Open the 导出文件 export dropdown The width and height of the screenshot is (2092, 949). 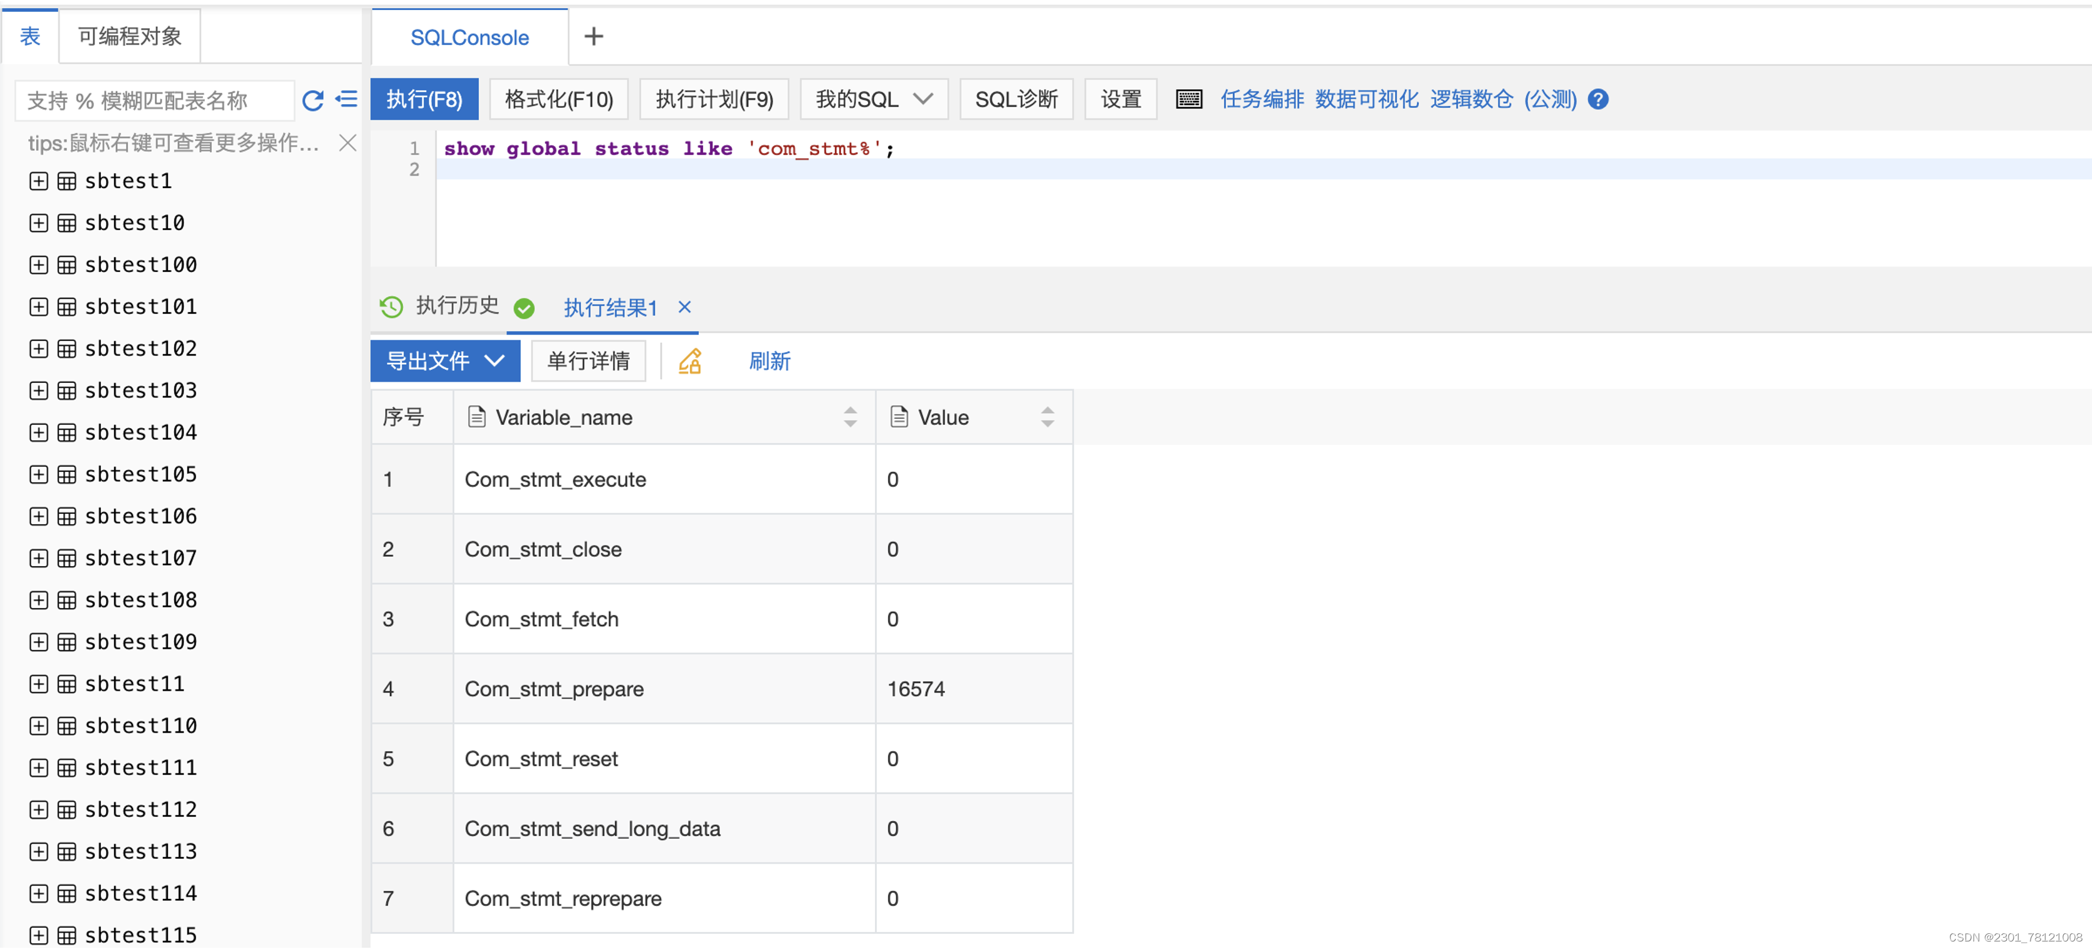point(445,361)
